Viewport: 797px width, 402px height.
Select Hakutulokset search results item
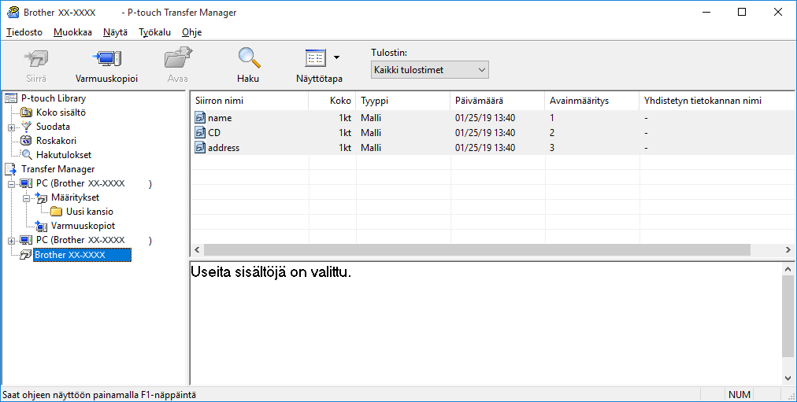pyautogui.click(x=64, y=155)
